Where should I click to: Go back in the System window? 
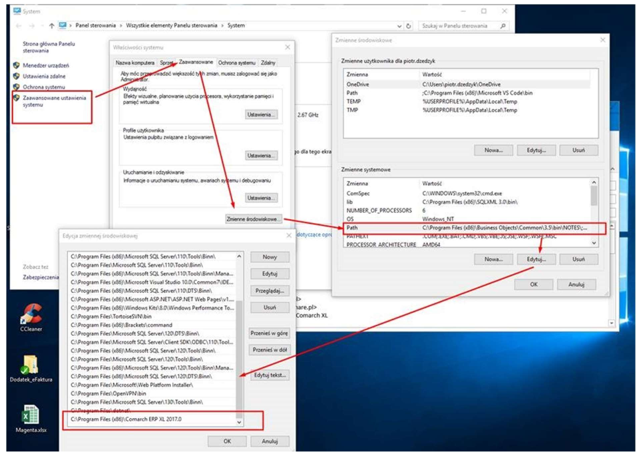(x=19, y=26)
